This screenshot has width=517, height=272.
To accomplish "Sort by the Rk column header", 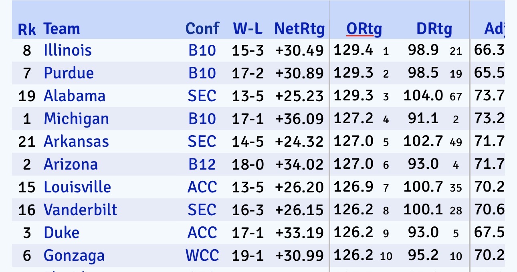I will (x=27, y=29).
